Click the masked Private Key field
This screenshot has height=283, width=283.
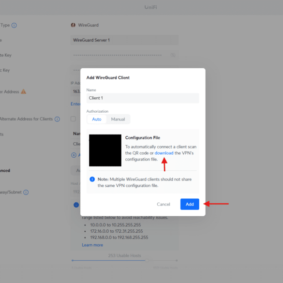(x=124, y=55)
